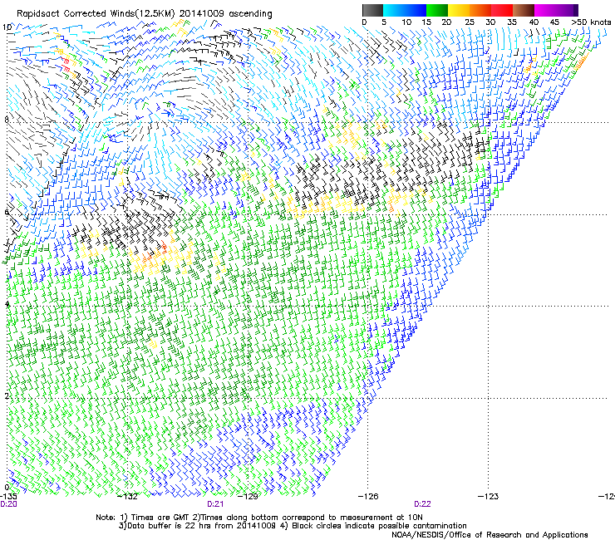Click the longitude axis label '-123'

click(489, 497)
